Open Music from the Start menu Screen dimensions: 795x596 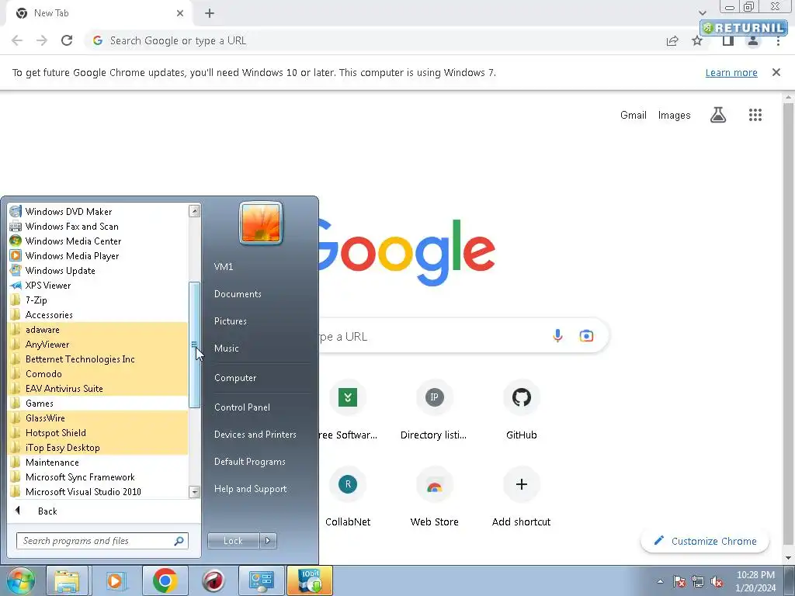[227, 348]
